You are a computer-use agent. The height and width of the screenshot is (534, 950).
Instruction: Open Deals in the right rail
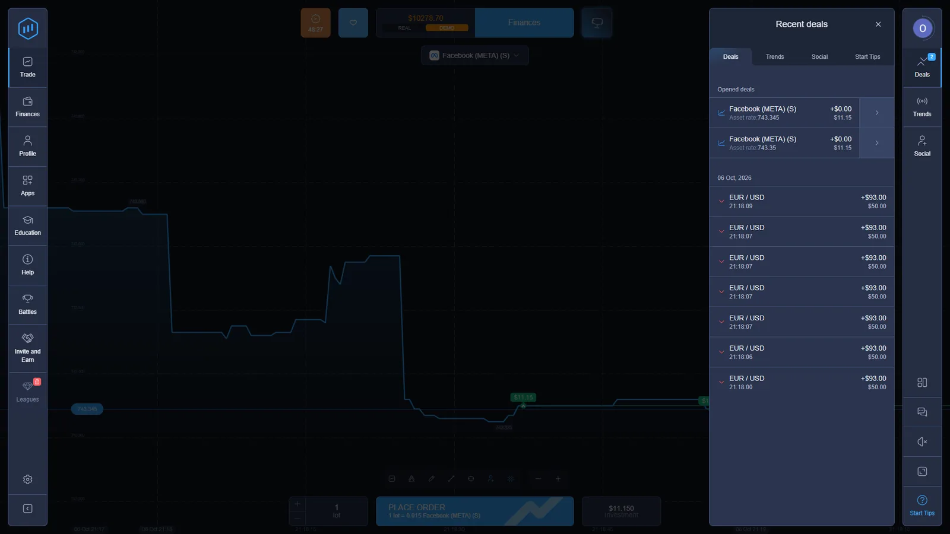pos(922,68)
